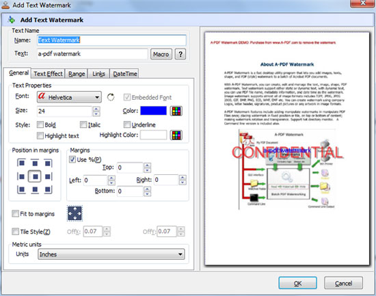Viewport: 376px width, 296px height.
Task: Select bottom-center position in margins icon
Action: click(35, 189)
